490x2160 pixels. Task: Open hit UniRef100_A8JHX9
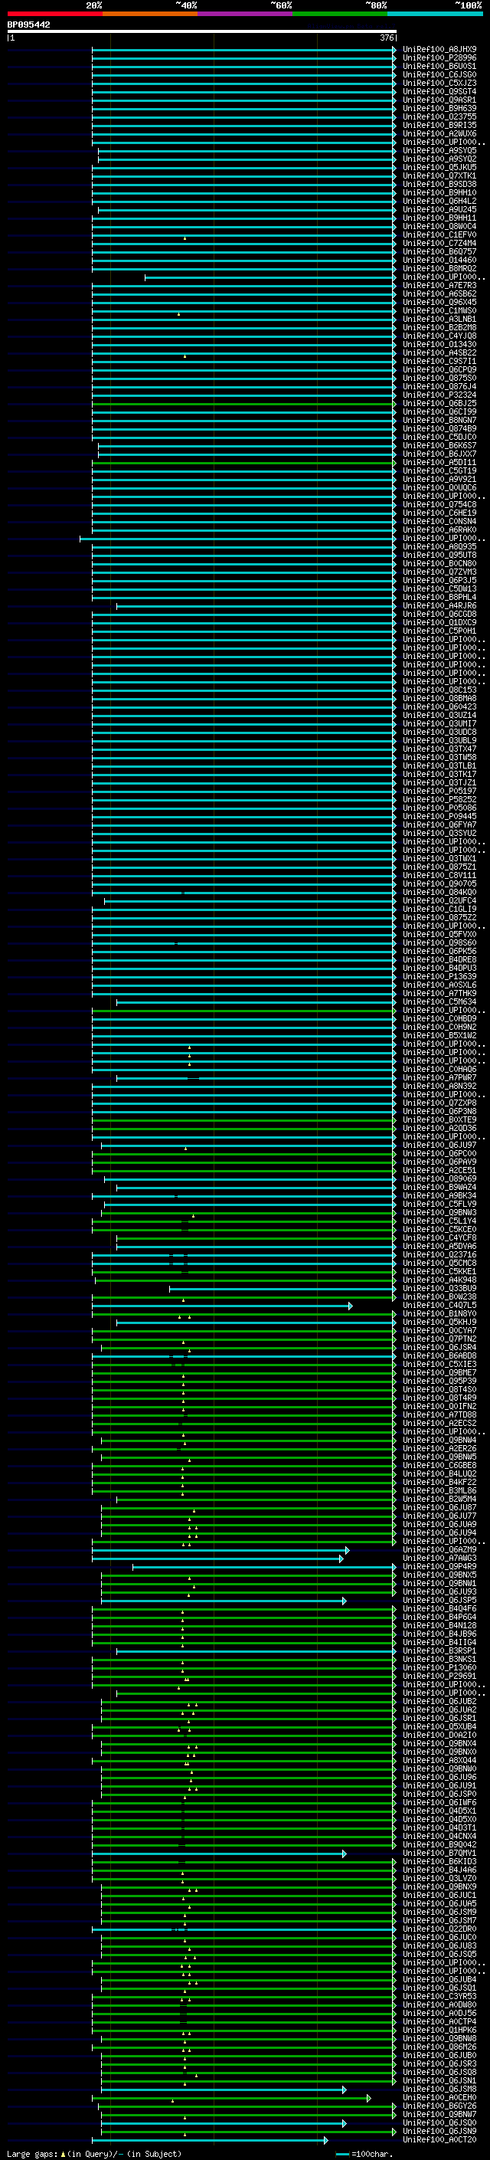[x=439, y=50]
